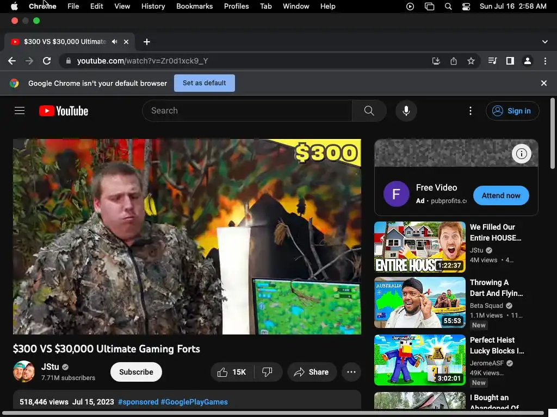
Task: Click the address bar URL
Action: [x=143, y=61]
